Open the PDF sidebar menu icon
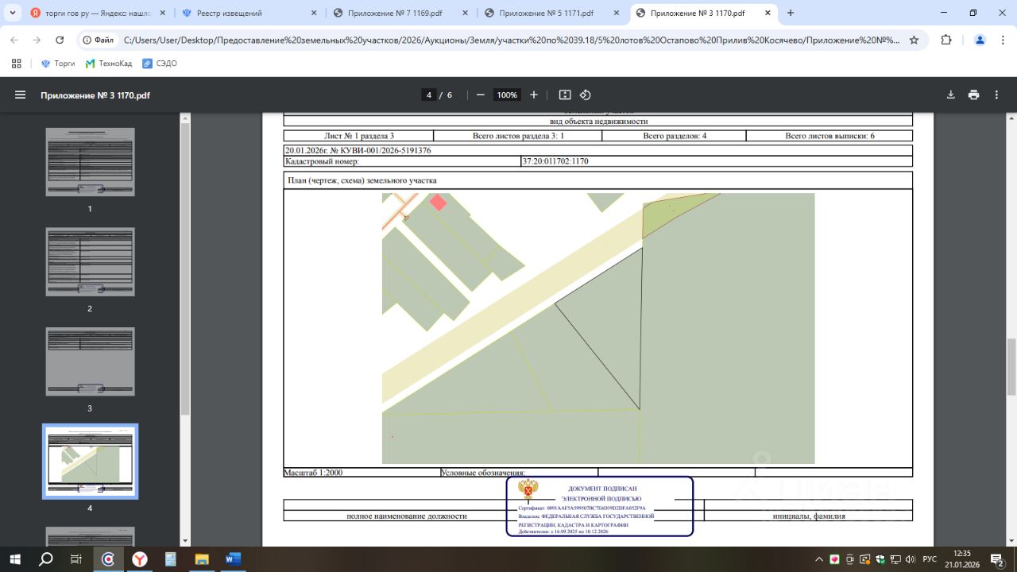The width and height of the screenshot is (1017, 572). tap(21, 95)
